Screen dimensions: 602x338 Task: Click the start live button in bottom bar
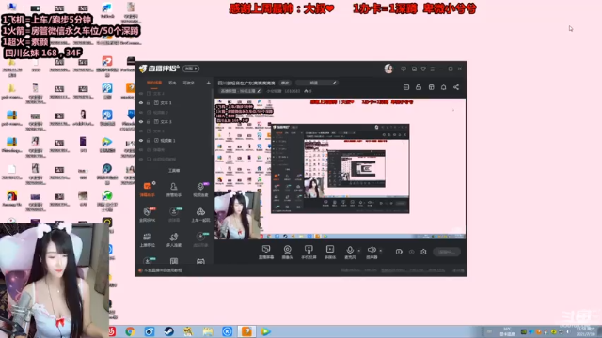tap(447, 252)
